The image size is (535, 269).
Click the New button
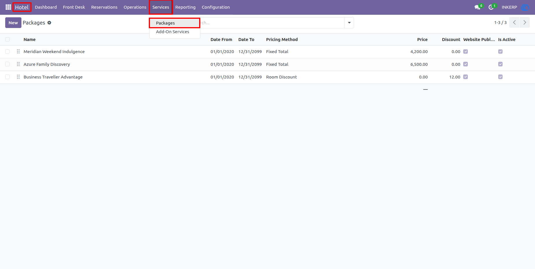pyautogui.click(x=13, y=23)
